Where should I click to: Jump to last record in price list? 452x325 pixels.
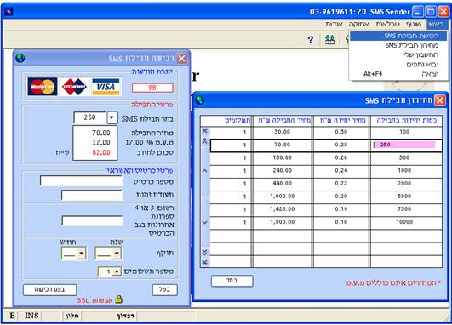point(204,262)
